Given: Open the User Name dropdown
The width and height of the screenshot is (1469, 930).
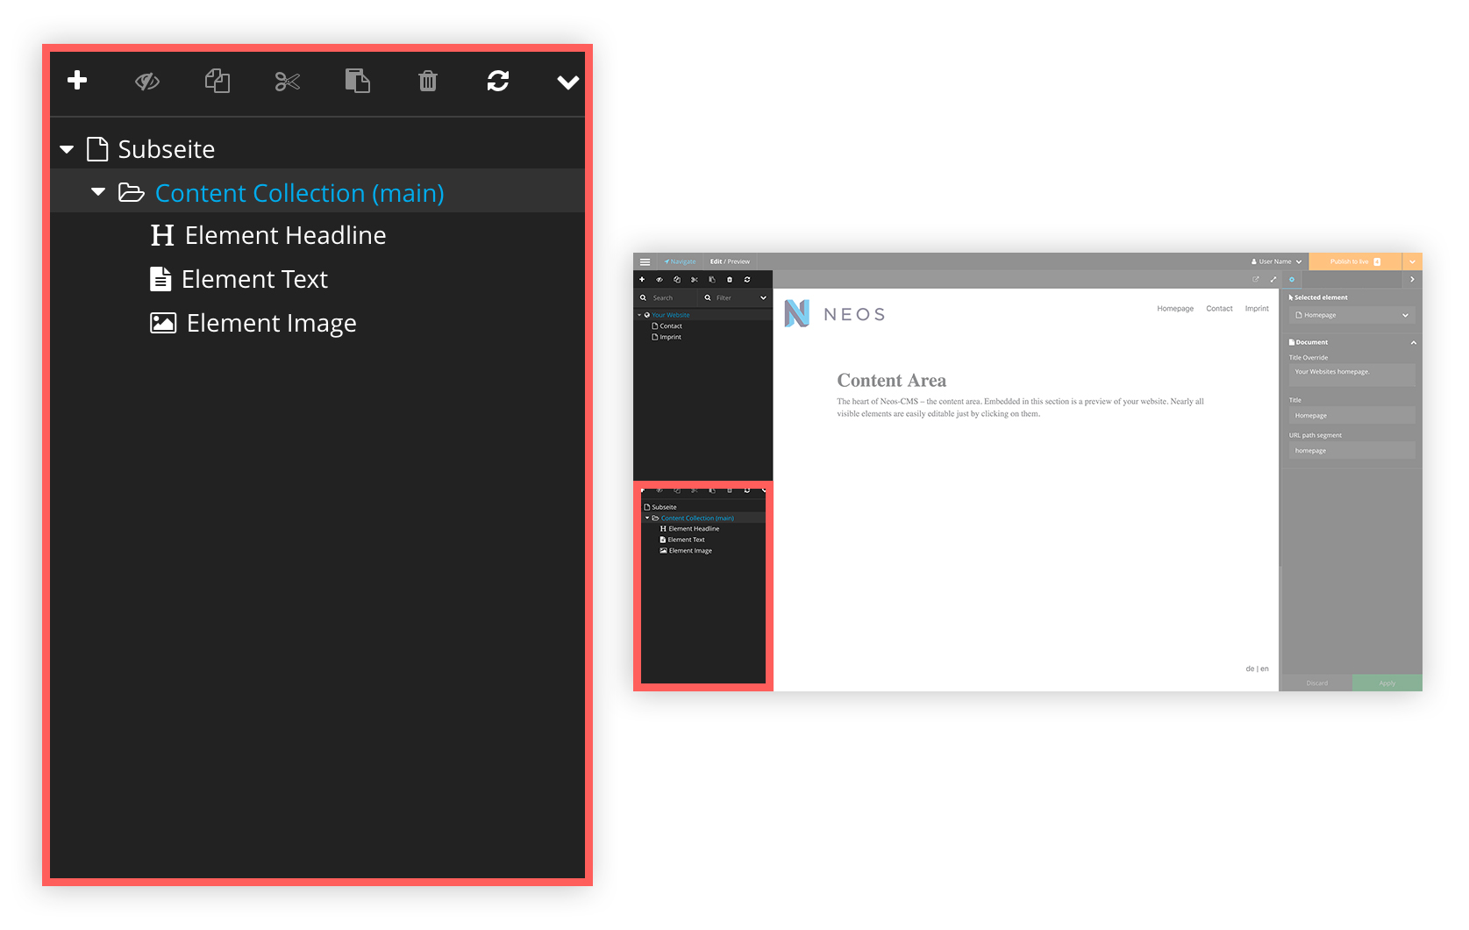Looking at the screenshot, I should point(1276,261).
